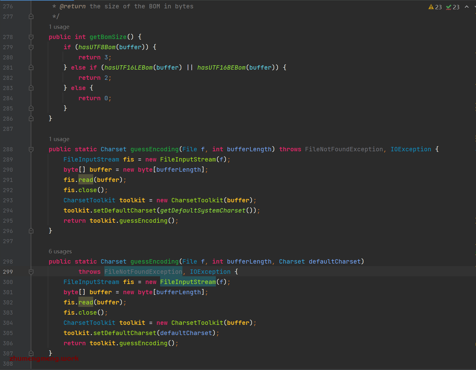Click selected FileNotFoundException on line 299
The image size is (476, 370).
143,272
